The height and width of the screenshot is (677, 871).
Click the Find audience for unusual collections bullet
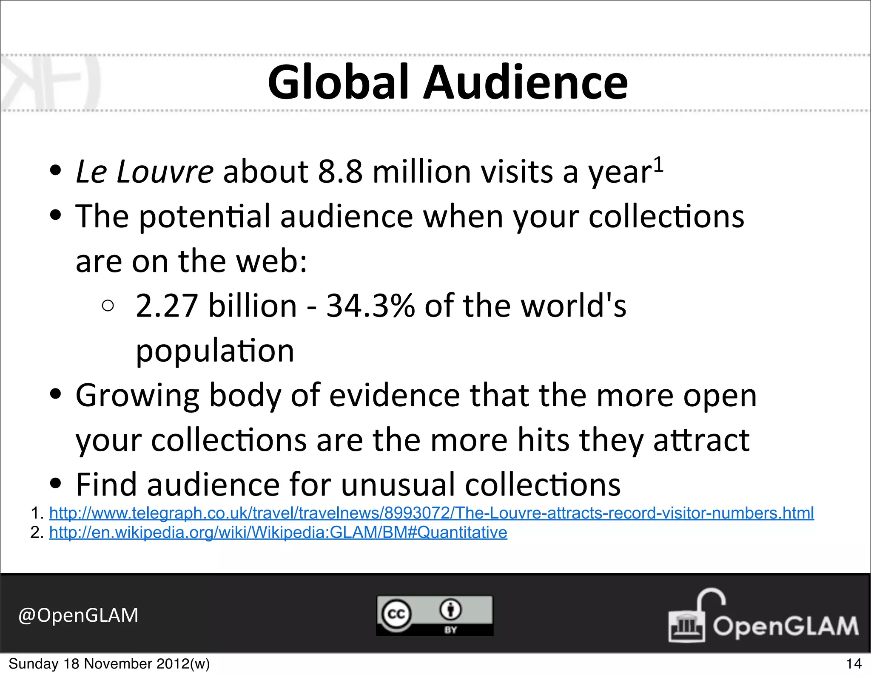[x=348, y=484]
